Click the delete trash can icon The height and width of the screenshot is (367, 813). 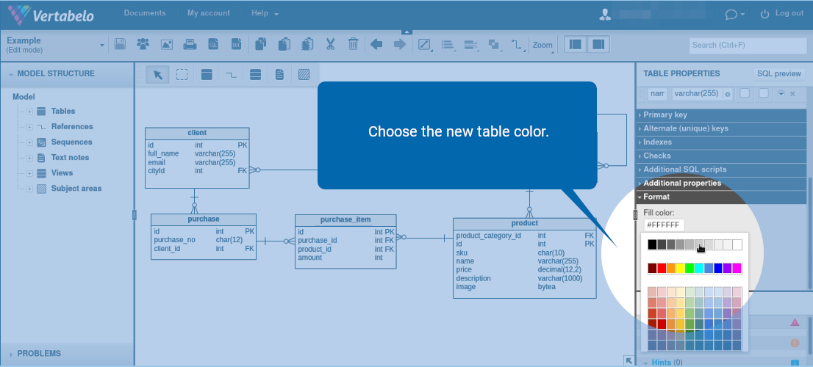(353, 45)
